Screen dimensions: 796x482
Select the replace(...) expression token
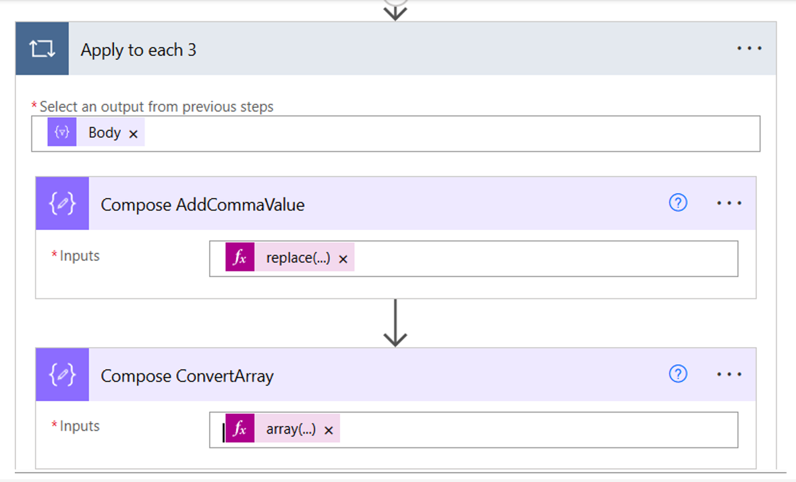[x=297, y=257]
